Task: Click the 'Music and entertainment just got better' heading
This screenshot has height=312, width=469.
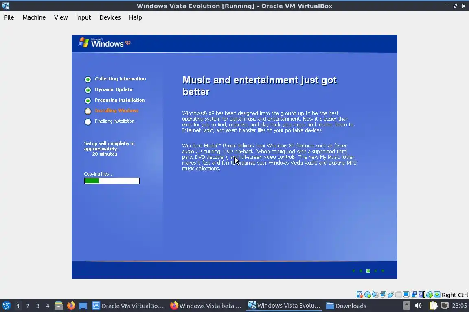Action: [260, 86]
